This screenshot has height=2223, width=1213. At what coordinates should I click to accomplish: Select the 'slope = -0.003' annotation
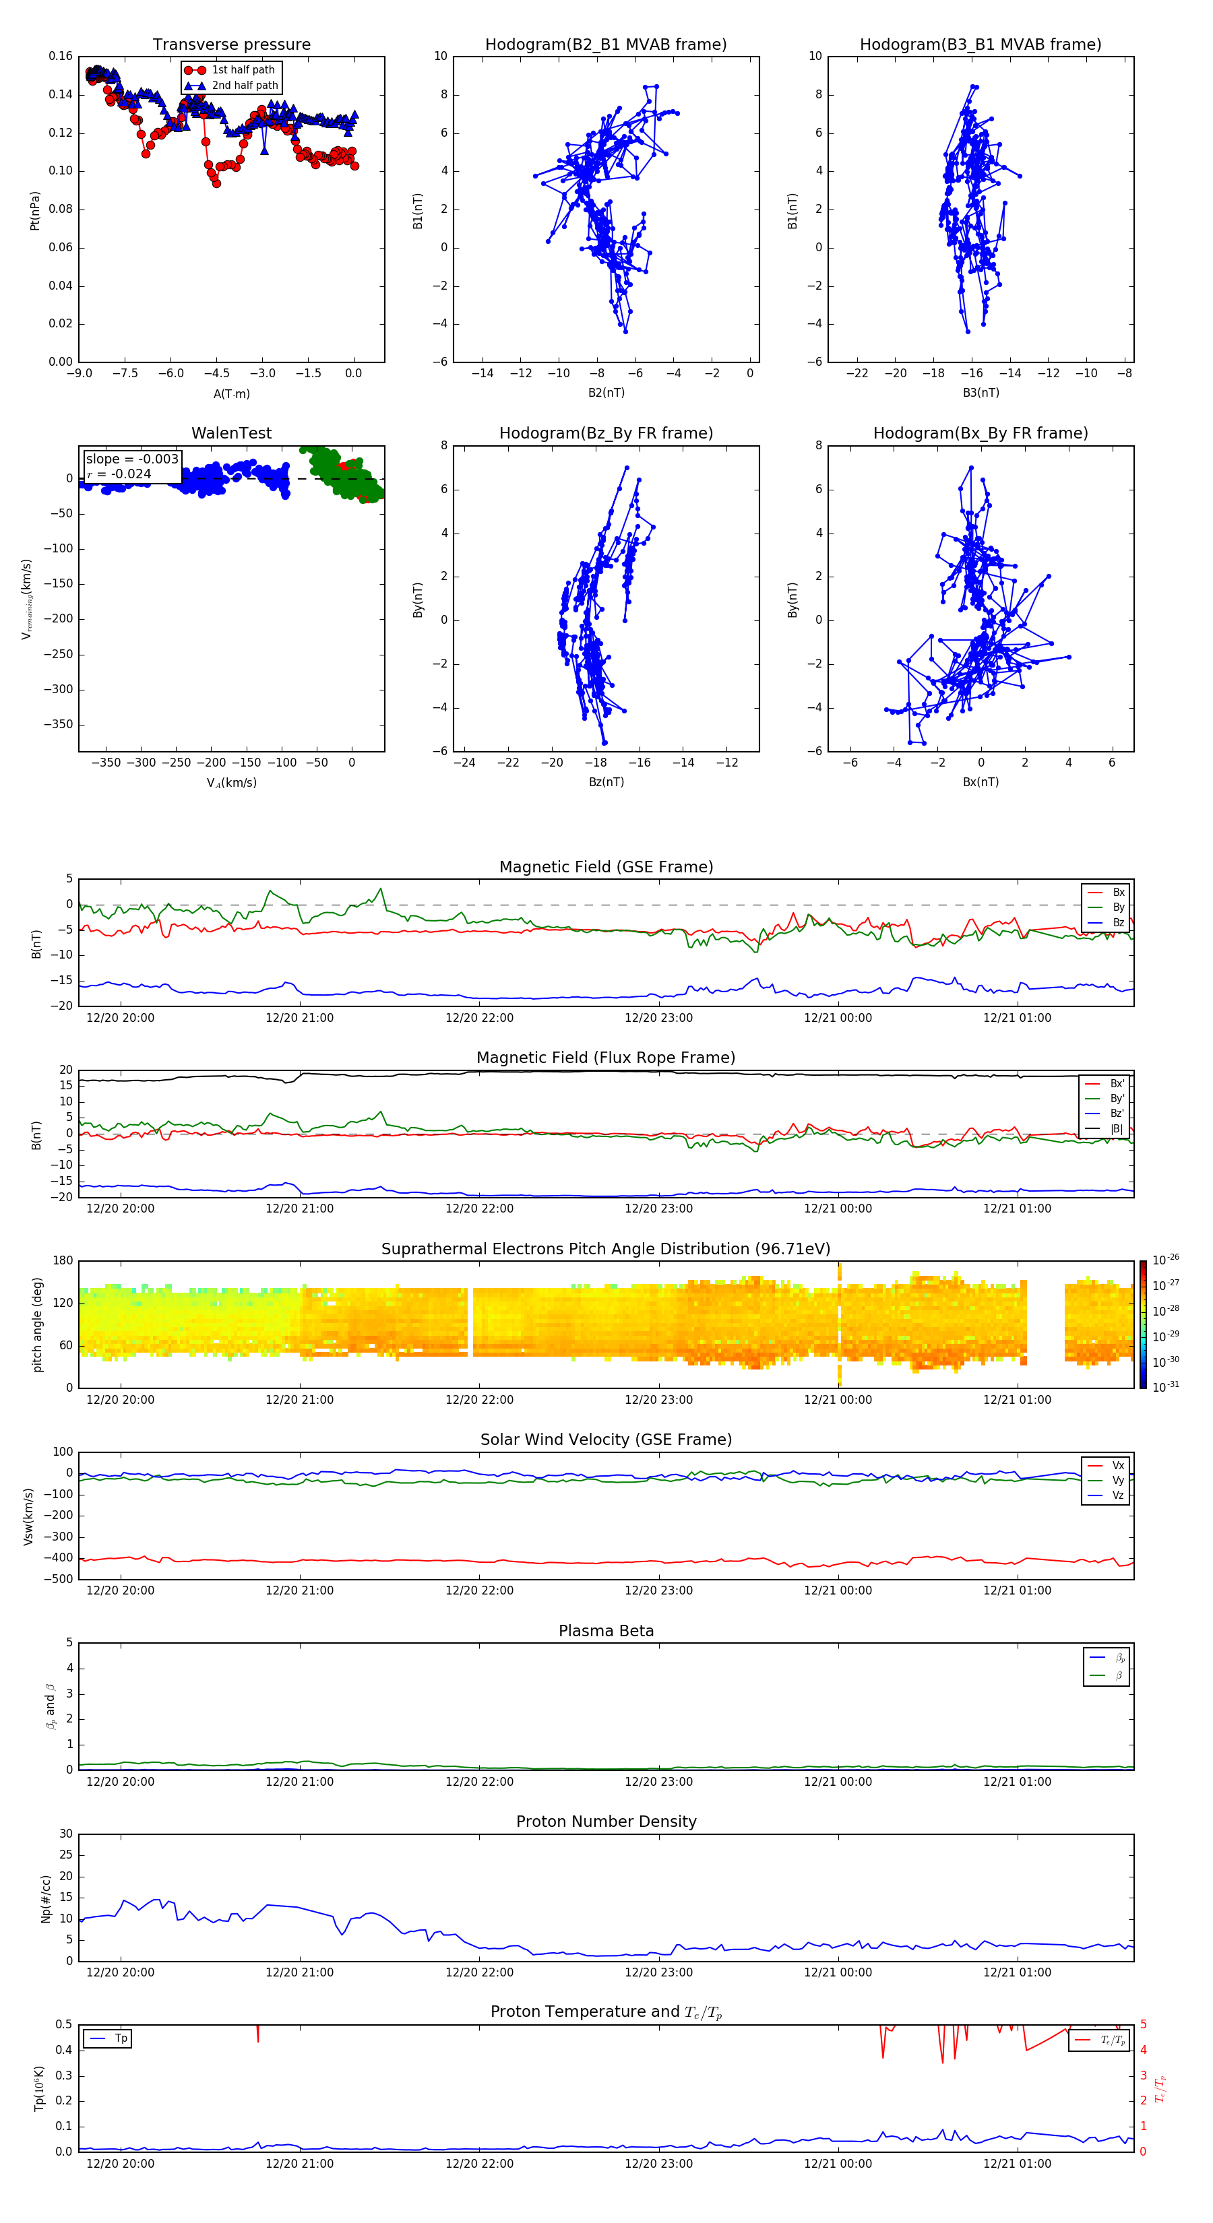coord(132,459)
